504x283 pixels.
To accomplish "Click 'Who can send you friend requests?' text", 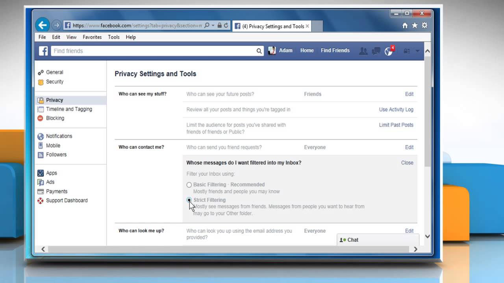I will (224, 147).
